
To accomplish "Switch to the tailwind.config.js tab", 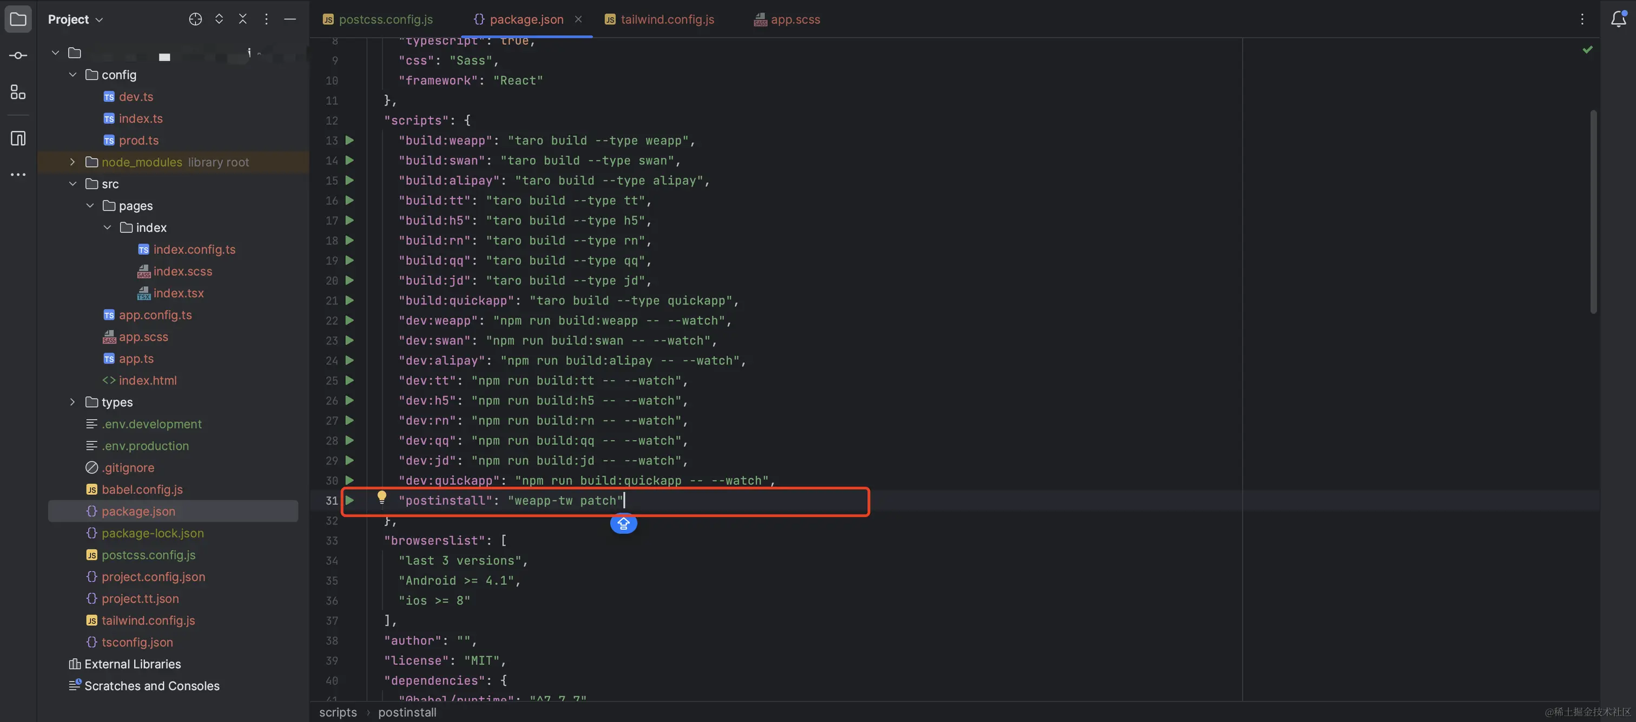I will (x=667, y=19).
